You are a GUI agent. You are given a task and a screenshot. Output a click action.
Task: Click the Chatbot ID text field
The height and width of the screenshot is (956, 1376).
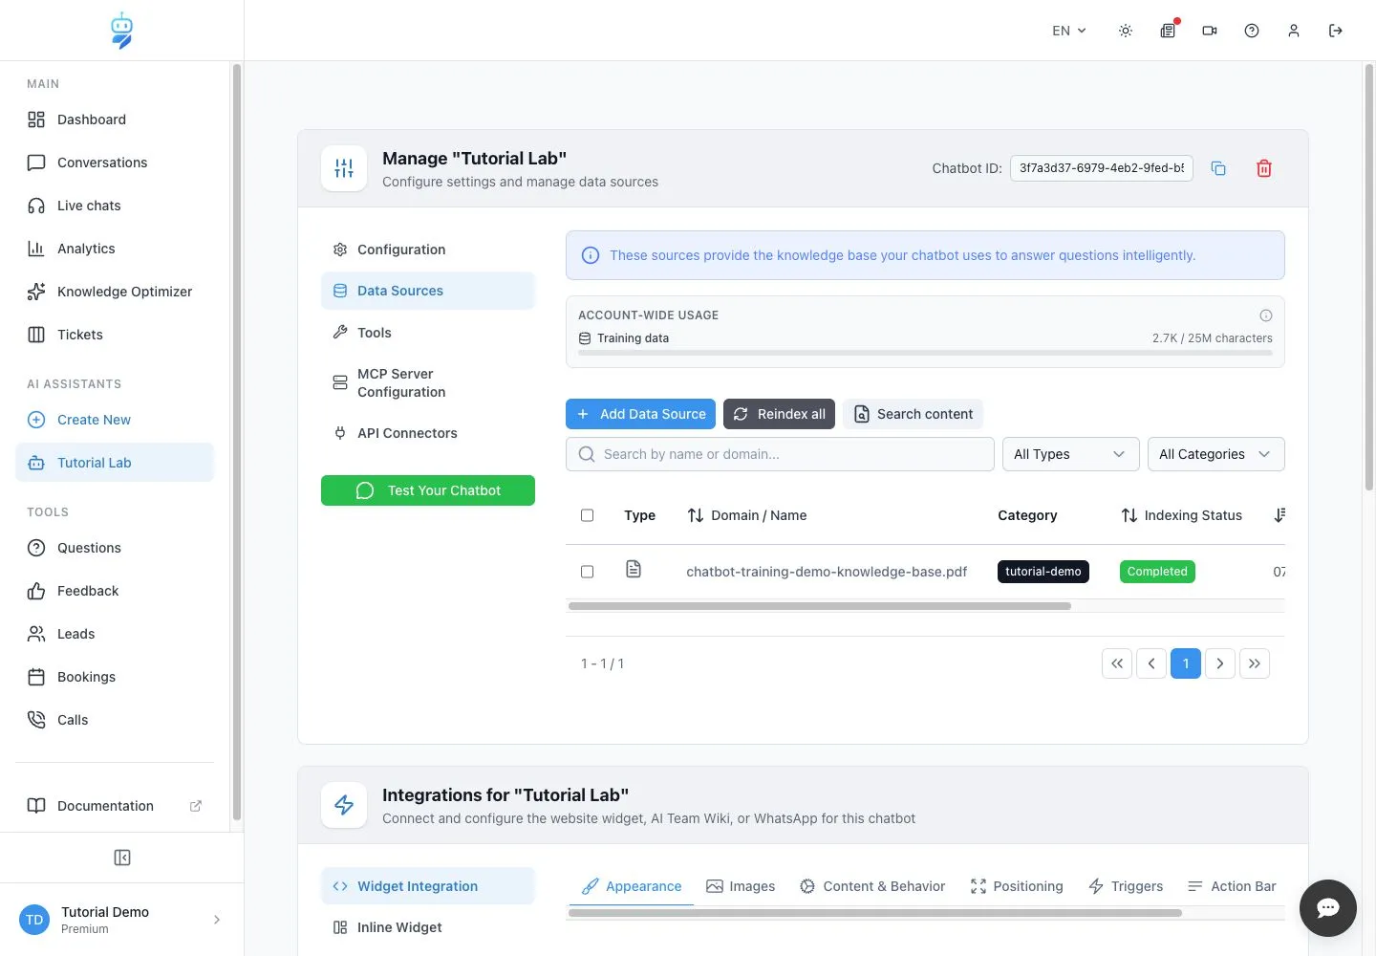tap(1102, 168)
